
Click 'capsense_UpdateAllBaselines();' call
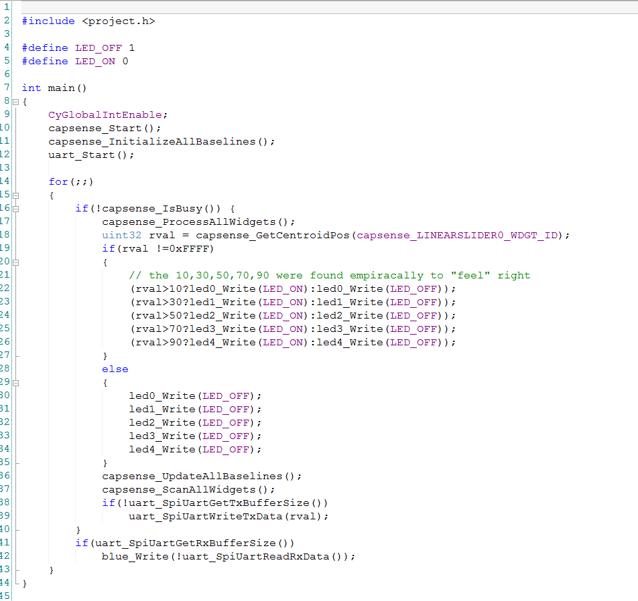coord(202,477)
